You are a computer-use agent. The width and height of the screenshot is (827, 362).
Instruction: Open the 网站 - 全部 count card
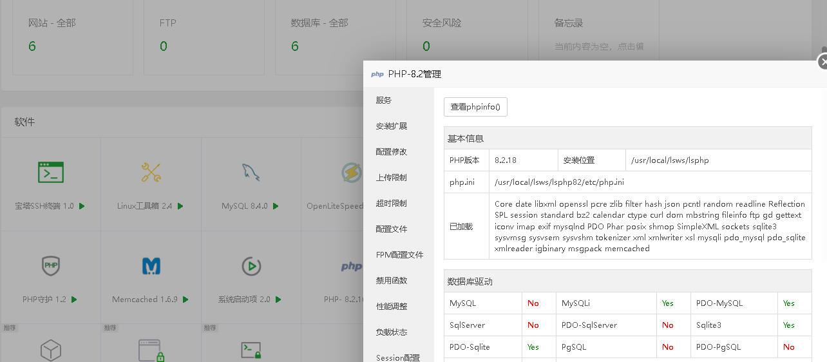coord(73,37)
